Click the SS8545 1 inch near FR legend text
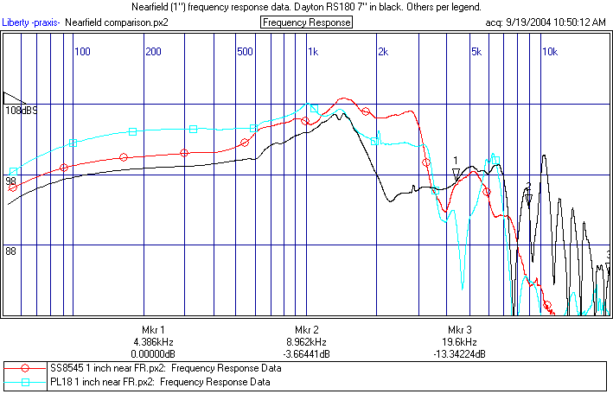 coord(165,368)
